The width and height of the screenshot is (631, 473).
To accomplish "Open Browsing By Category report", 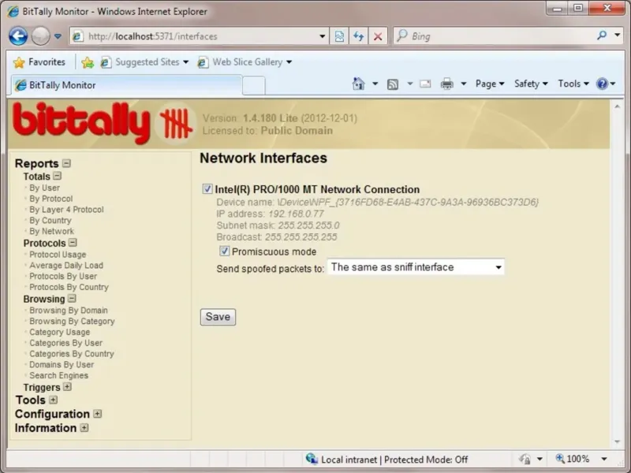I will click(x=72, y=322).
